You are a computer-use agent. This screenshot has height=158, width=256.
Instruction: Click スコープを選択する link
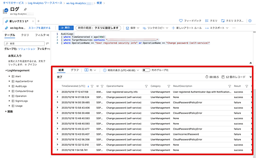[39, 28]
